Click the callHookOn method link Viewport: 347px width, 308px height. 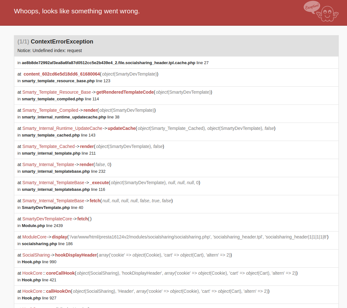tap(56, 291)
